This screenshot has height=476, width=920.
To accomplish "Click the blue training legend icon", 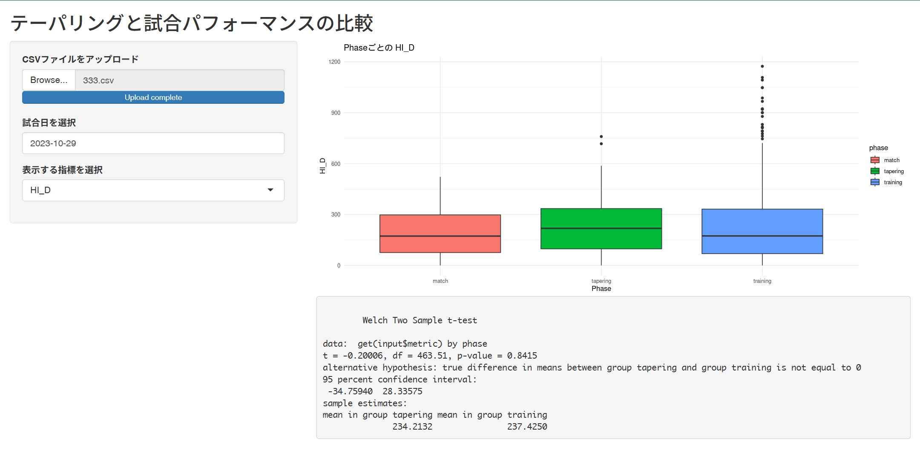I will pos(875,182).
